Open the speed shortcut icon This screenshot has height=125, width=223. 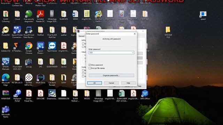pos(203,14)
